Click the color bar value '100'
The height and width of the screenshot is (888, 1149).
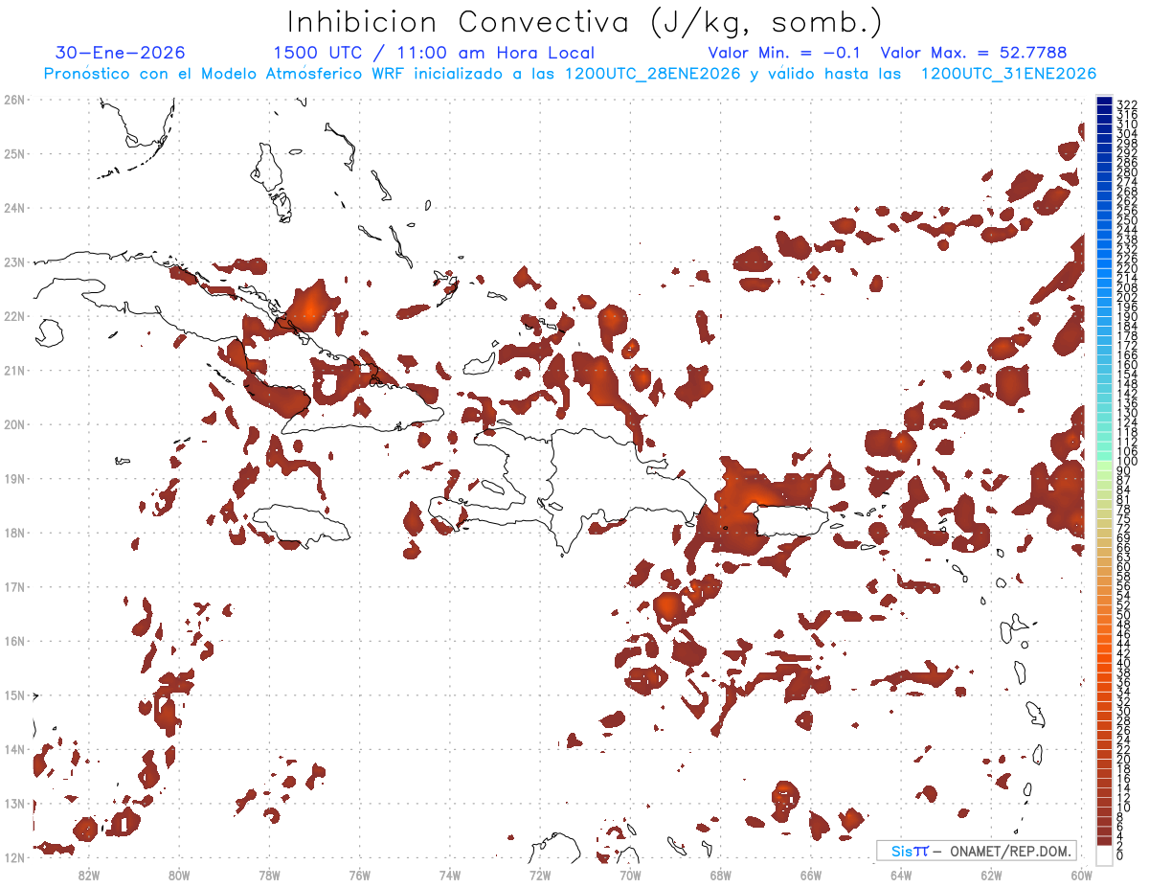pyautogui.click(x=1127, y=462)
